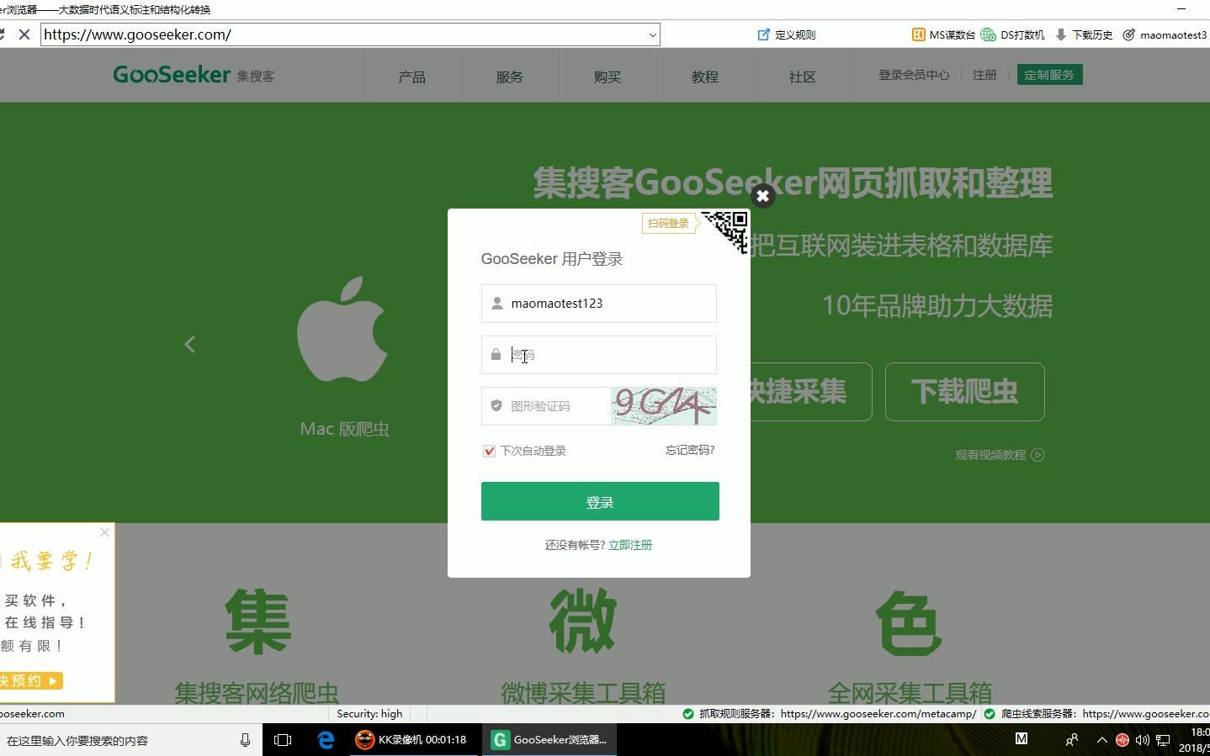Image resolution: width=1210 pixels, height=756 pixels.
Task: Click the GooSeeker 集搜客 logo
Action: click(194, 75)
